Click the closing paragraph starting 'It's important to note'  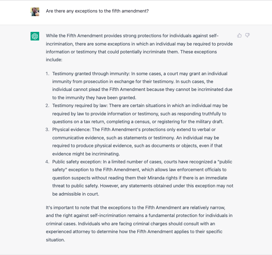click(139, 224)
